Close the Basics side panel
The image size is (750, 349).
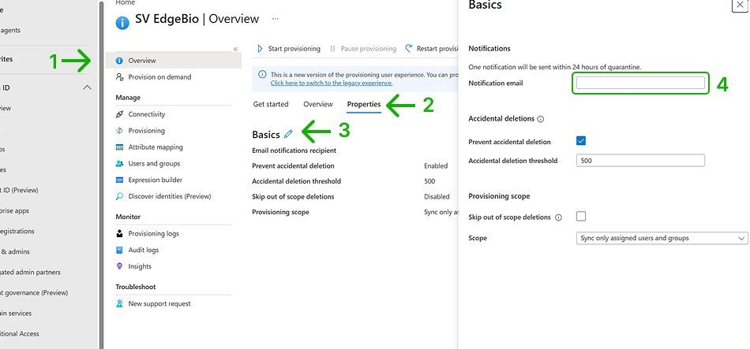tap(738, 4)
